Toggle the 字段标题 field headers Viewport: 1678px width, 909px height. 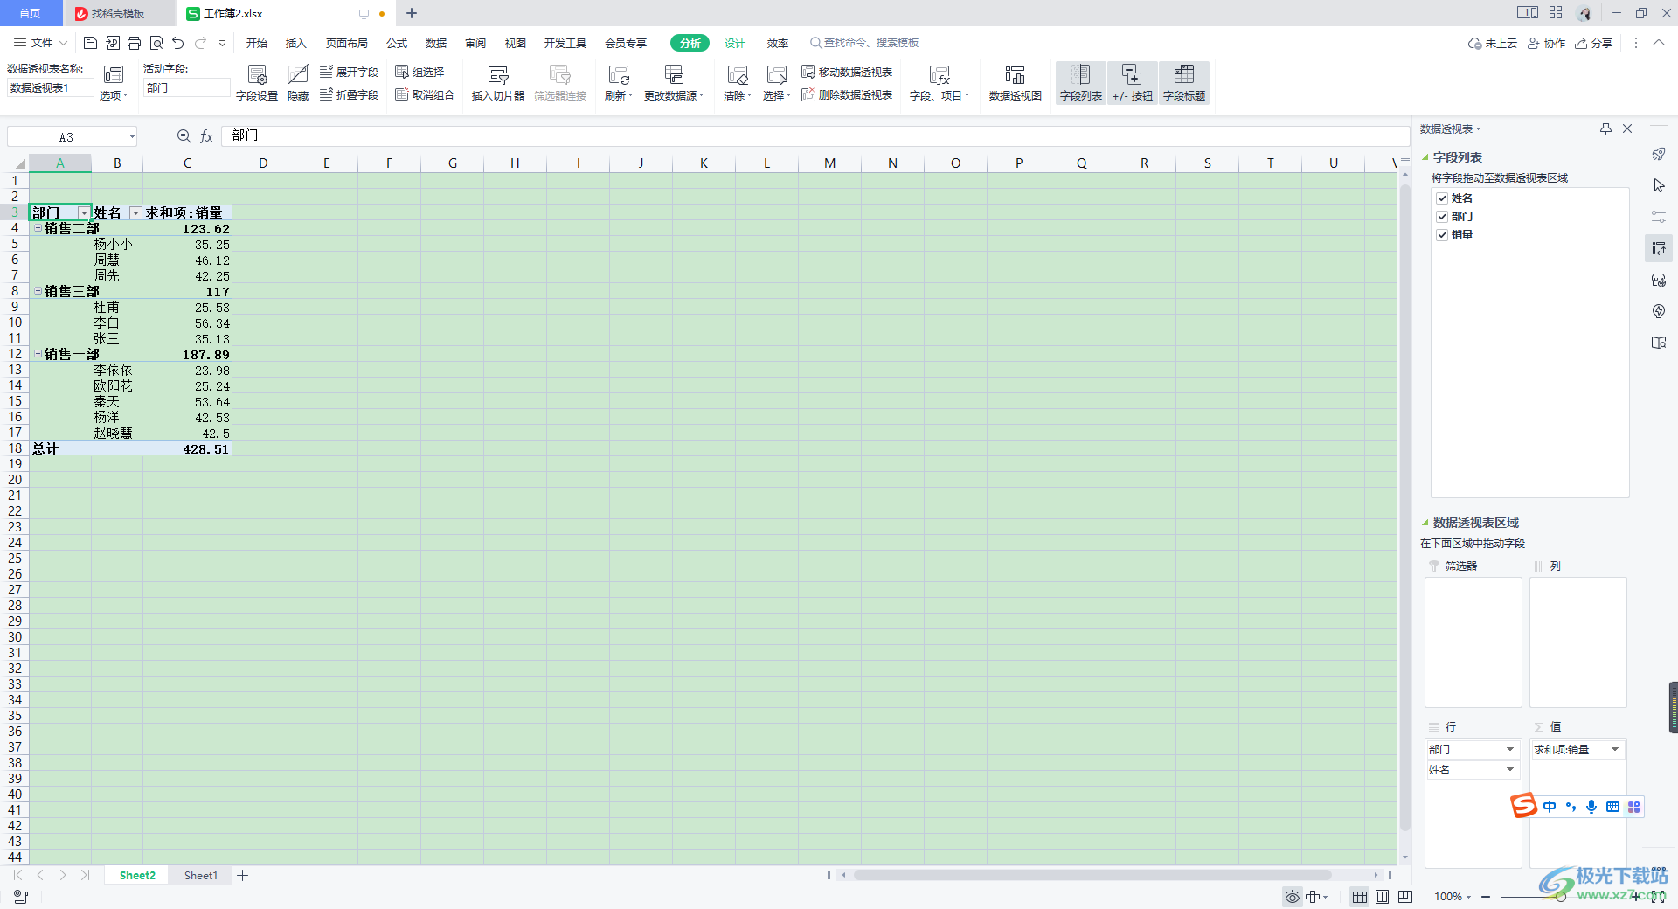coord(1184,83)
